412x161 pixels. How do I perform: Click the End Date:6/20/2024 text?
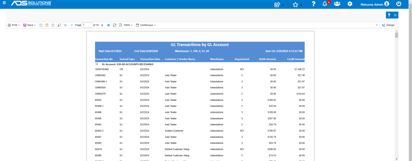146,51
